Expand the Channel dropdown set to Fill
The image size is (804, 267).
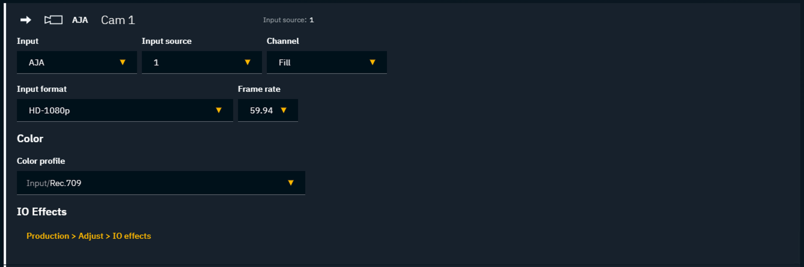[326, 62]
